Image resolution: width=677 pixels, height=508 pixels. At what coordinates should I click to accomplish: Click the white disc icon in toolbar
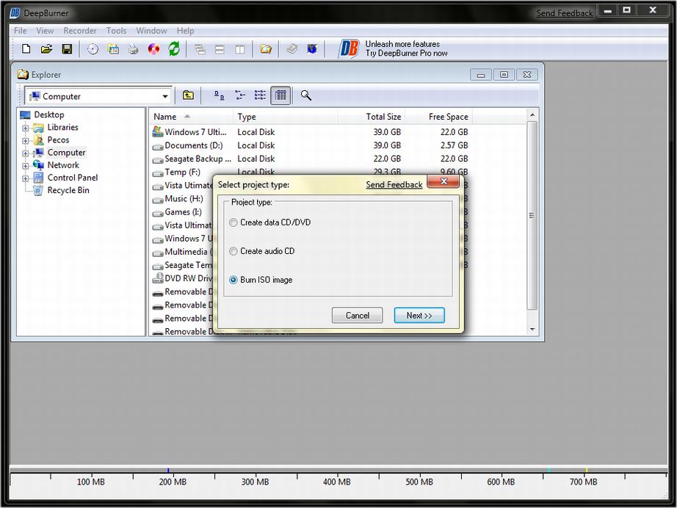(93, 49)
